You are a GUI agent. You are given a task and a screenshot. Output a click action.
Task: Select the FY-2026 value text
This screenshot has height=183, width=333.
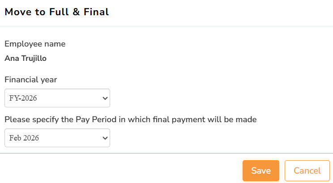coord(23,98)
